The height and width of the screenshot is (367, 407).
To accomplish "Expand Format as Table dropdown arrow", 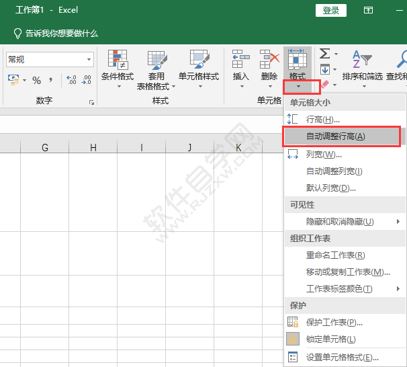I will coord(174,86).
